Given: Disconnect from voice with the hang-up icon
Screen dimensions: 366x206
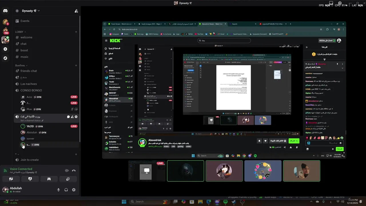Looking at the screenshot, I should coord(74,171).
